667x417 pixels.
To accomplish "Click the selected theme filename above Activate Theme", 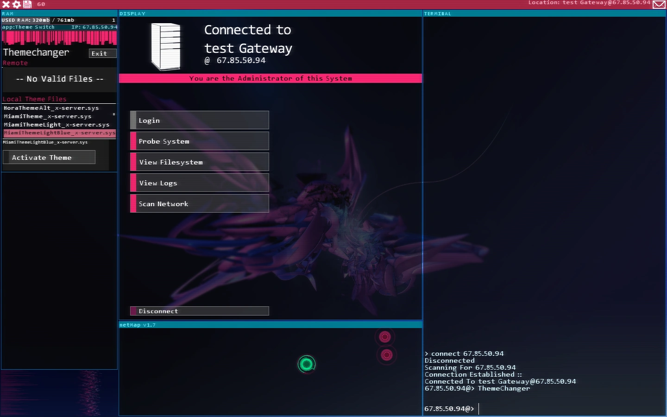I will 45,142.
